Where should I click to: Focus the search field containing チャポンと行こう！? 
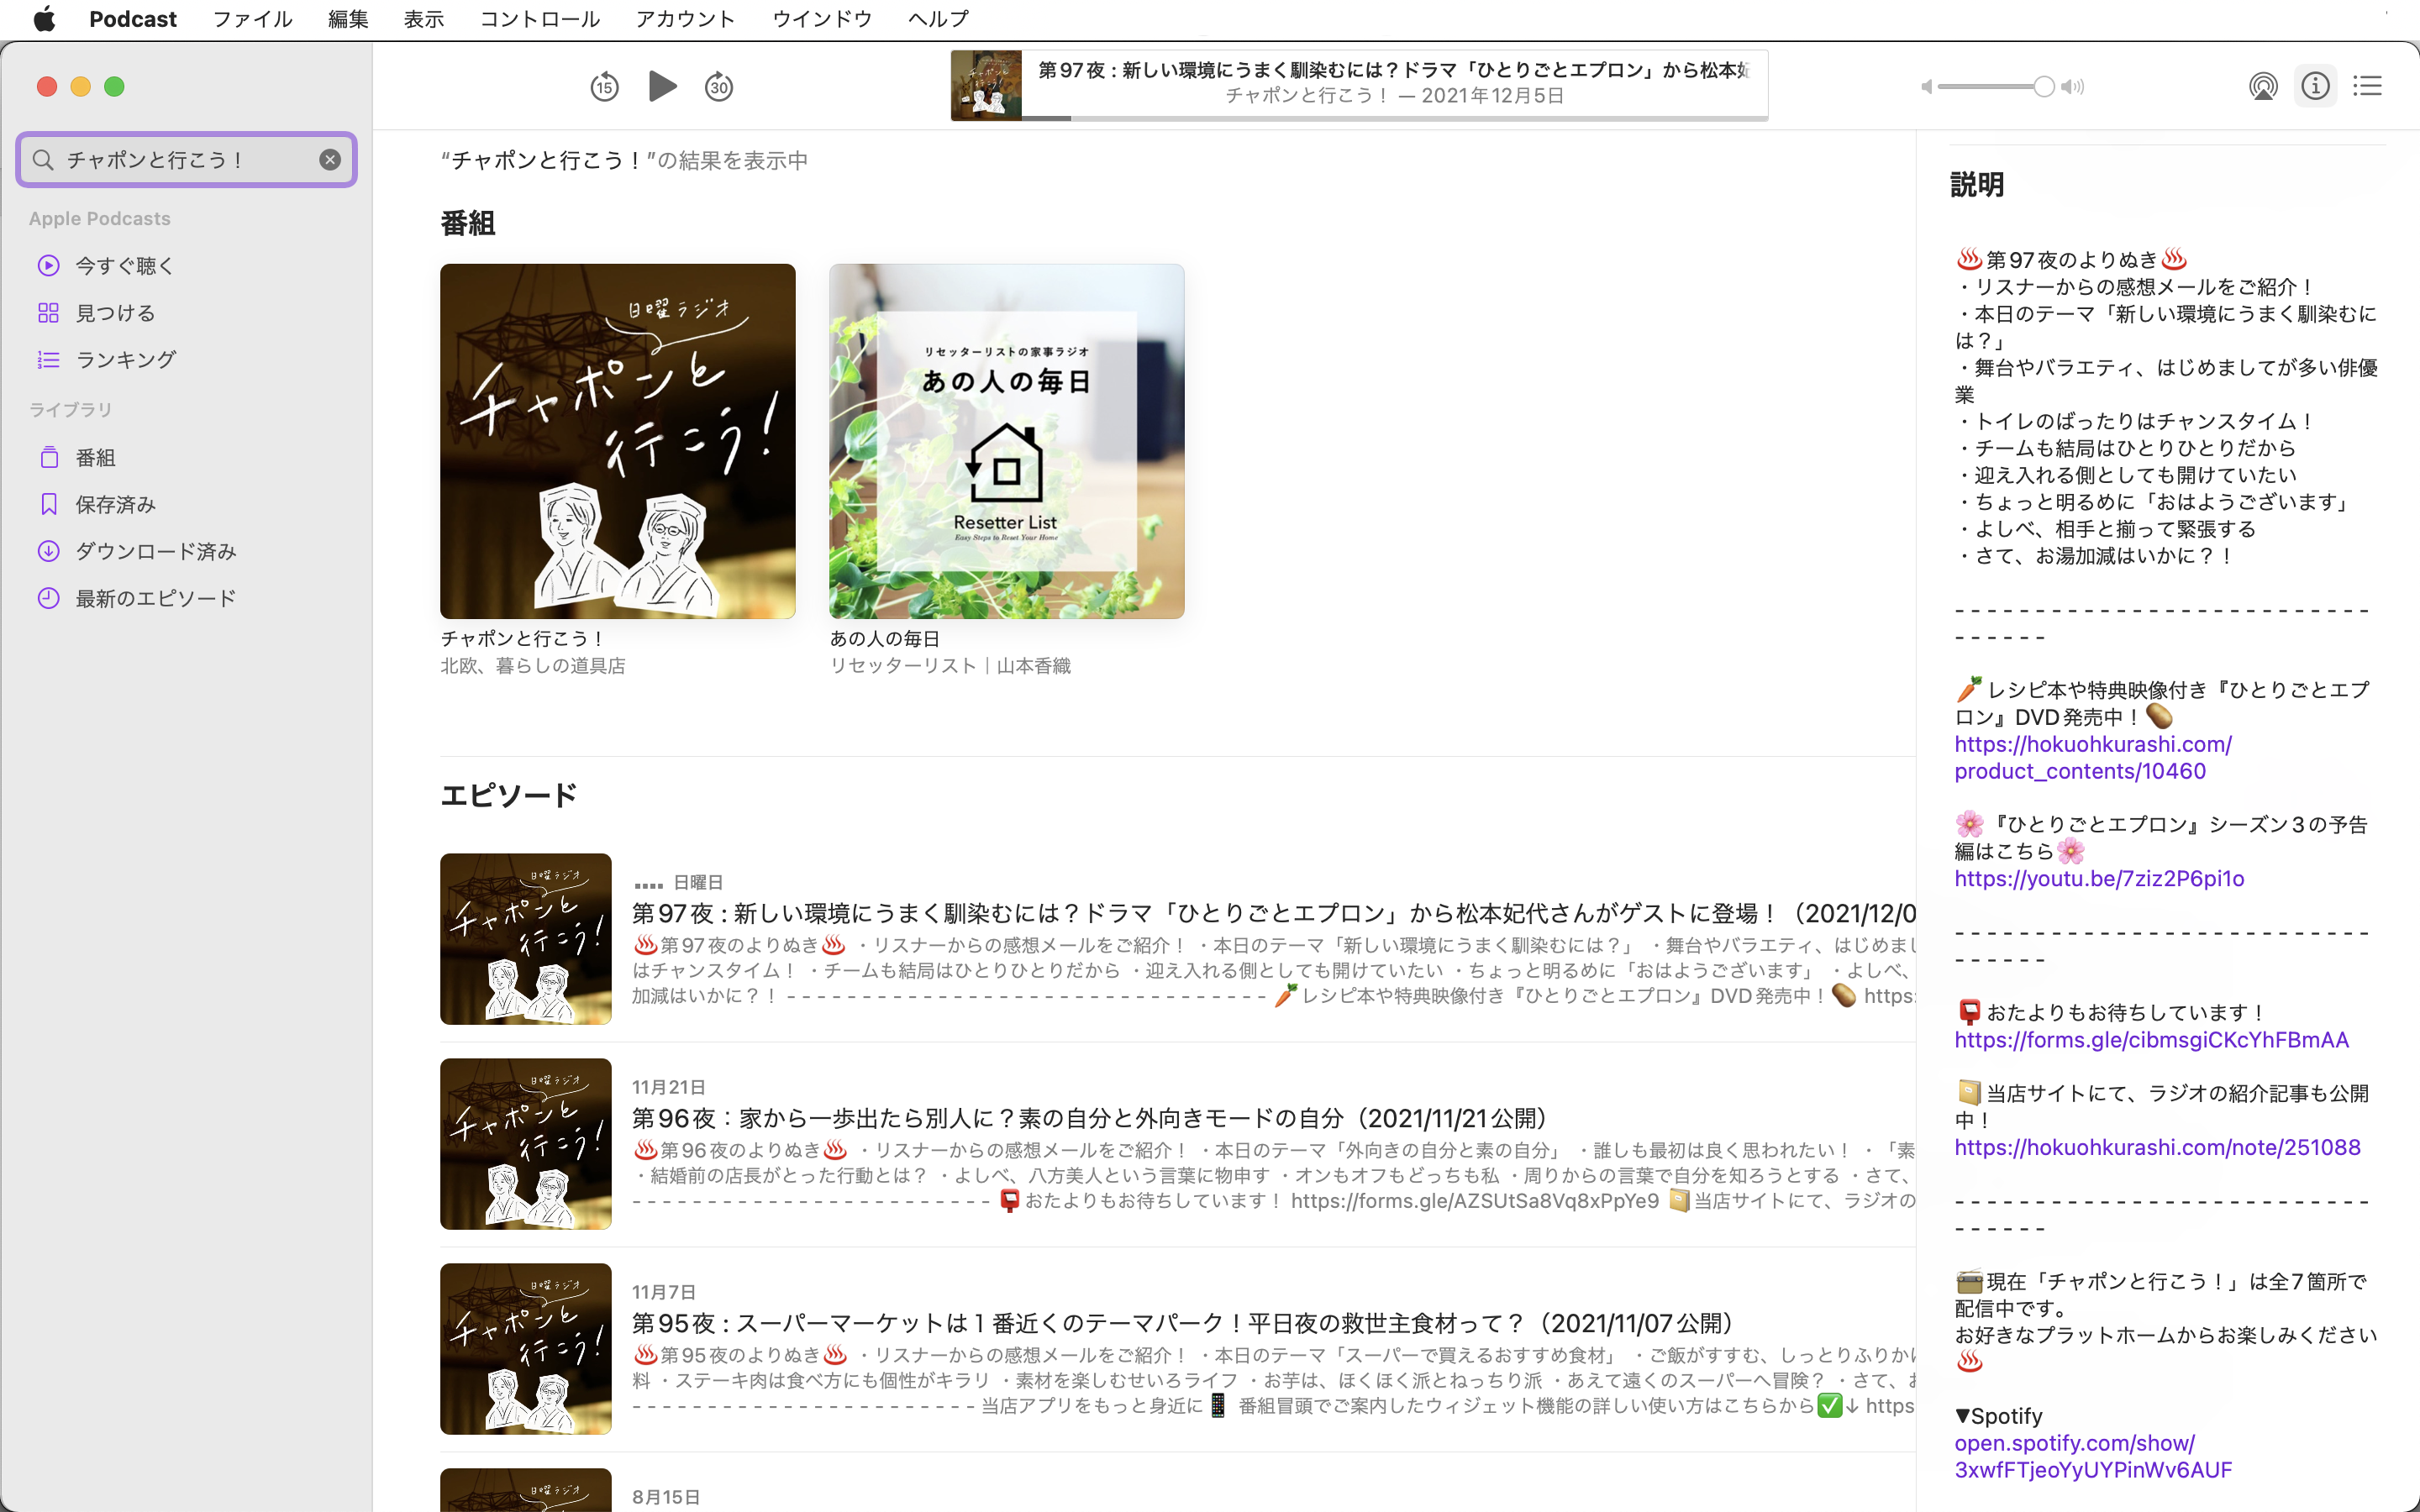click(187, 160)
